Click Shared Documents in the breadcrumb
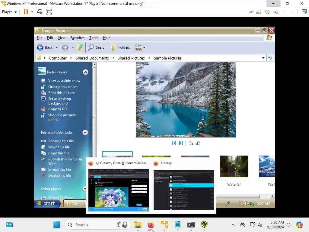This screenshot has width=309, height=232. coord(92,58)
